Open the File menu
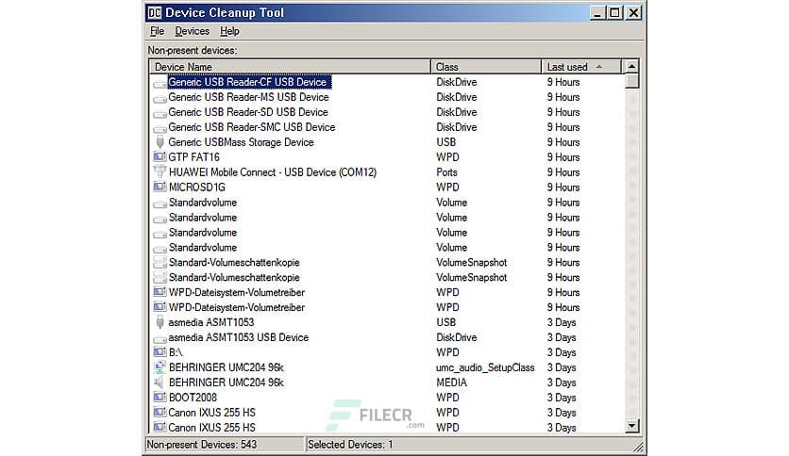Image resolution: width=789 pixels, height=456 pixels. [x=157, y=31]
